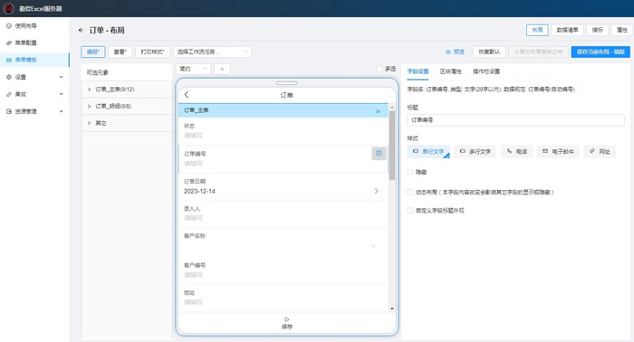This screenshot has height=342, width=634.
Task: Select the 布局 view button
Action: point(537,30)
